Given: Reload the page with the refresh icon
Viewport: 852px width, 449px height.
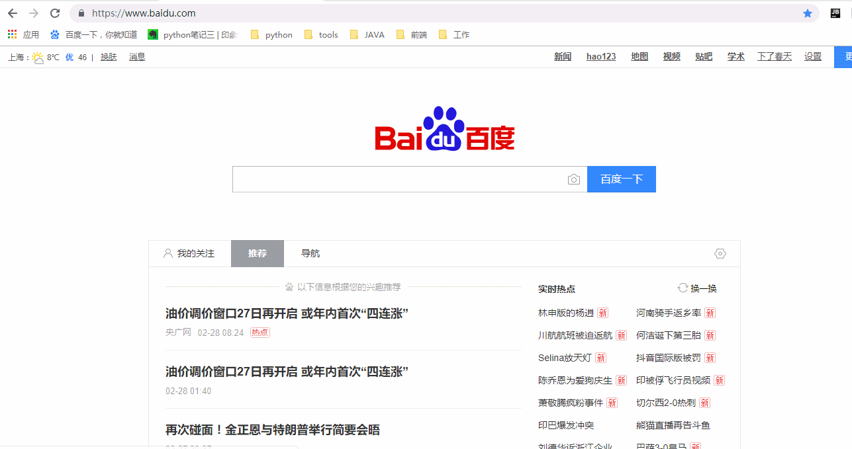Looking at the screenshot, I should [55, 13].
